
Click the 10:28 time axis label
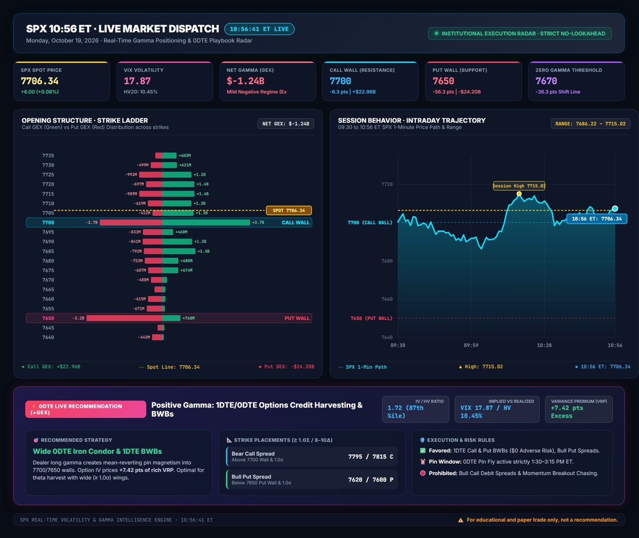point(544,346)
